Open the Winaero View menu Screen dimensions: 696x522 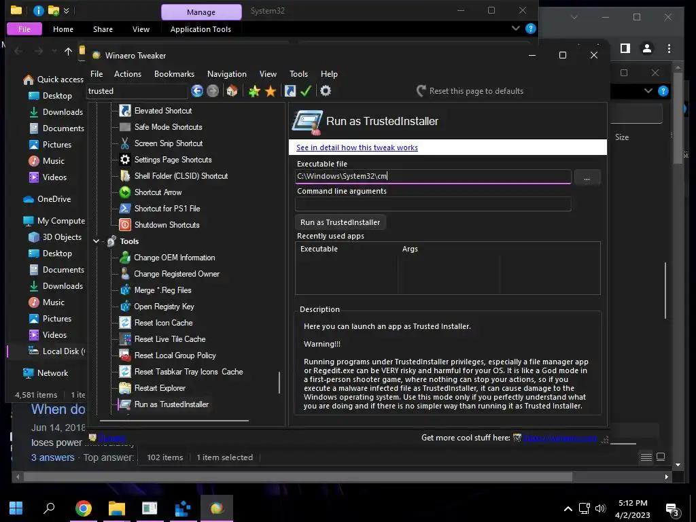(268, 74)
